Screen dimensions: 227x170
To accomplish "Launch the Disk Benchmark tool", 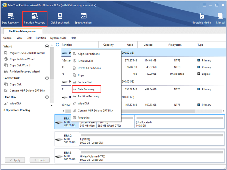I will (60, 19).
